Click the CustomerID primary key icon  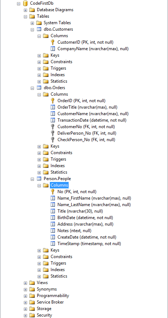pos(52,42)
